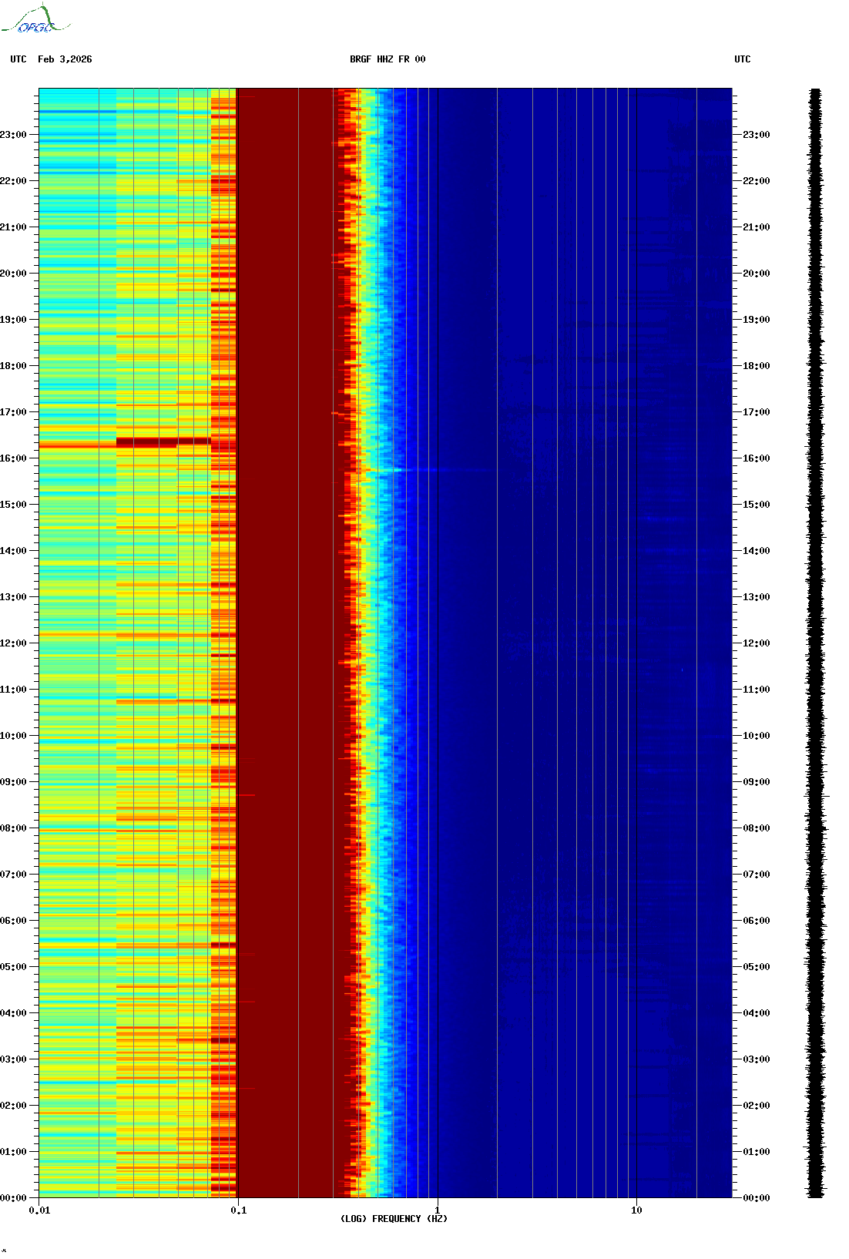Click the 20:00 label on right time axis
Viewport: 849px width, 1259px height.
[x=756, y=274]
